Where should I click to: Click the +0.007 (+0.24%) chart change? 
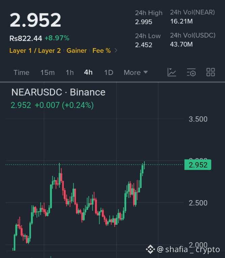tap(64, 105)
